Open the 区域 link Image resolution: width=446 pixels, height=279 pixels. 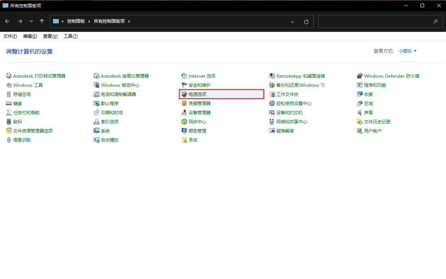(368, 103)
